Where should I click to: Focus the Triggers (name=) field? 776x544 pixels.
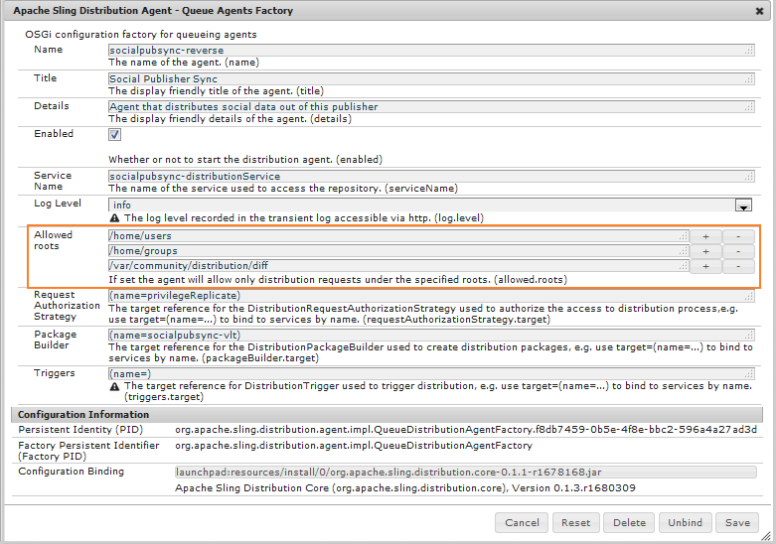(x=431, y=373)
